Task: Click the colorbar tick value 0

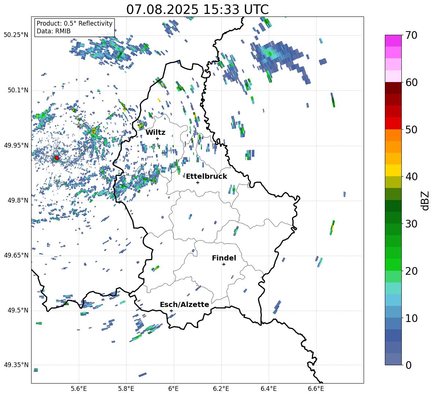Action: coord(408,365)
